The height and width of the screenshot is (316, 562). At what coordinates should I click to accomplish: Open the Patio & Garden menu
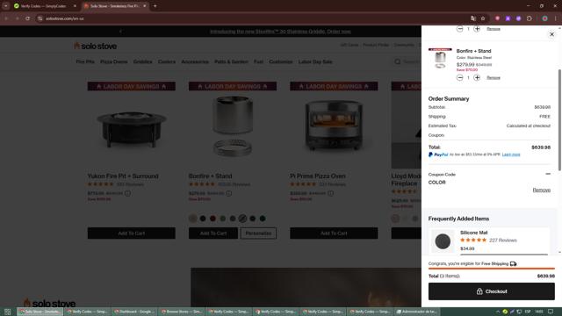click(231, 61)
